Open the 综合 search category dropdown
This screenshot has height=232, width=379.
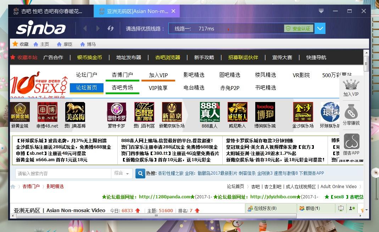click(x=122, y=174)
